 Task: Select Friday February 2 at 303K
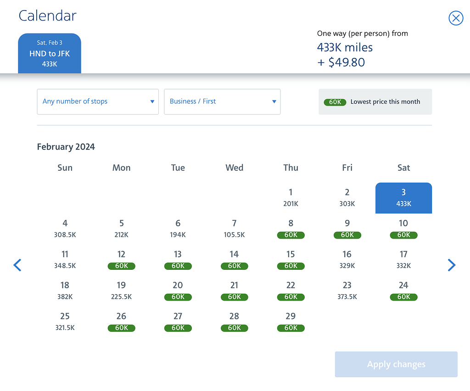pos(347,197)
